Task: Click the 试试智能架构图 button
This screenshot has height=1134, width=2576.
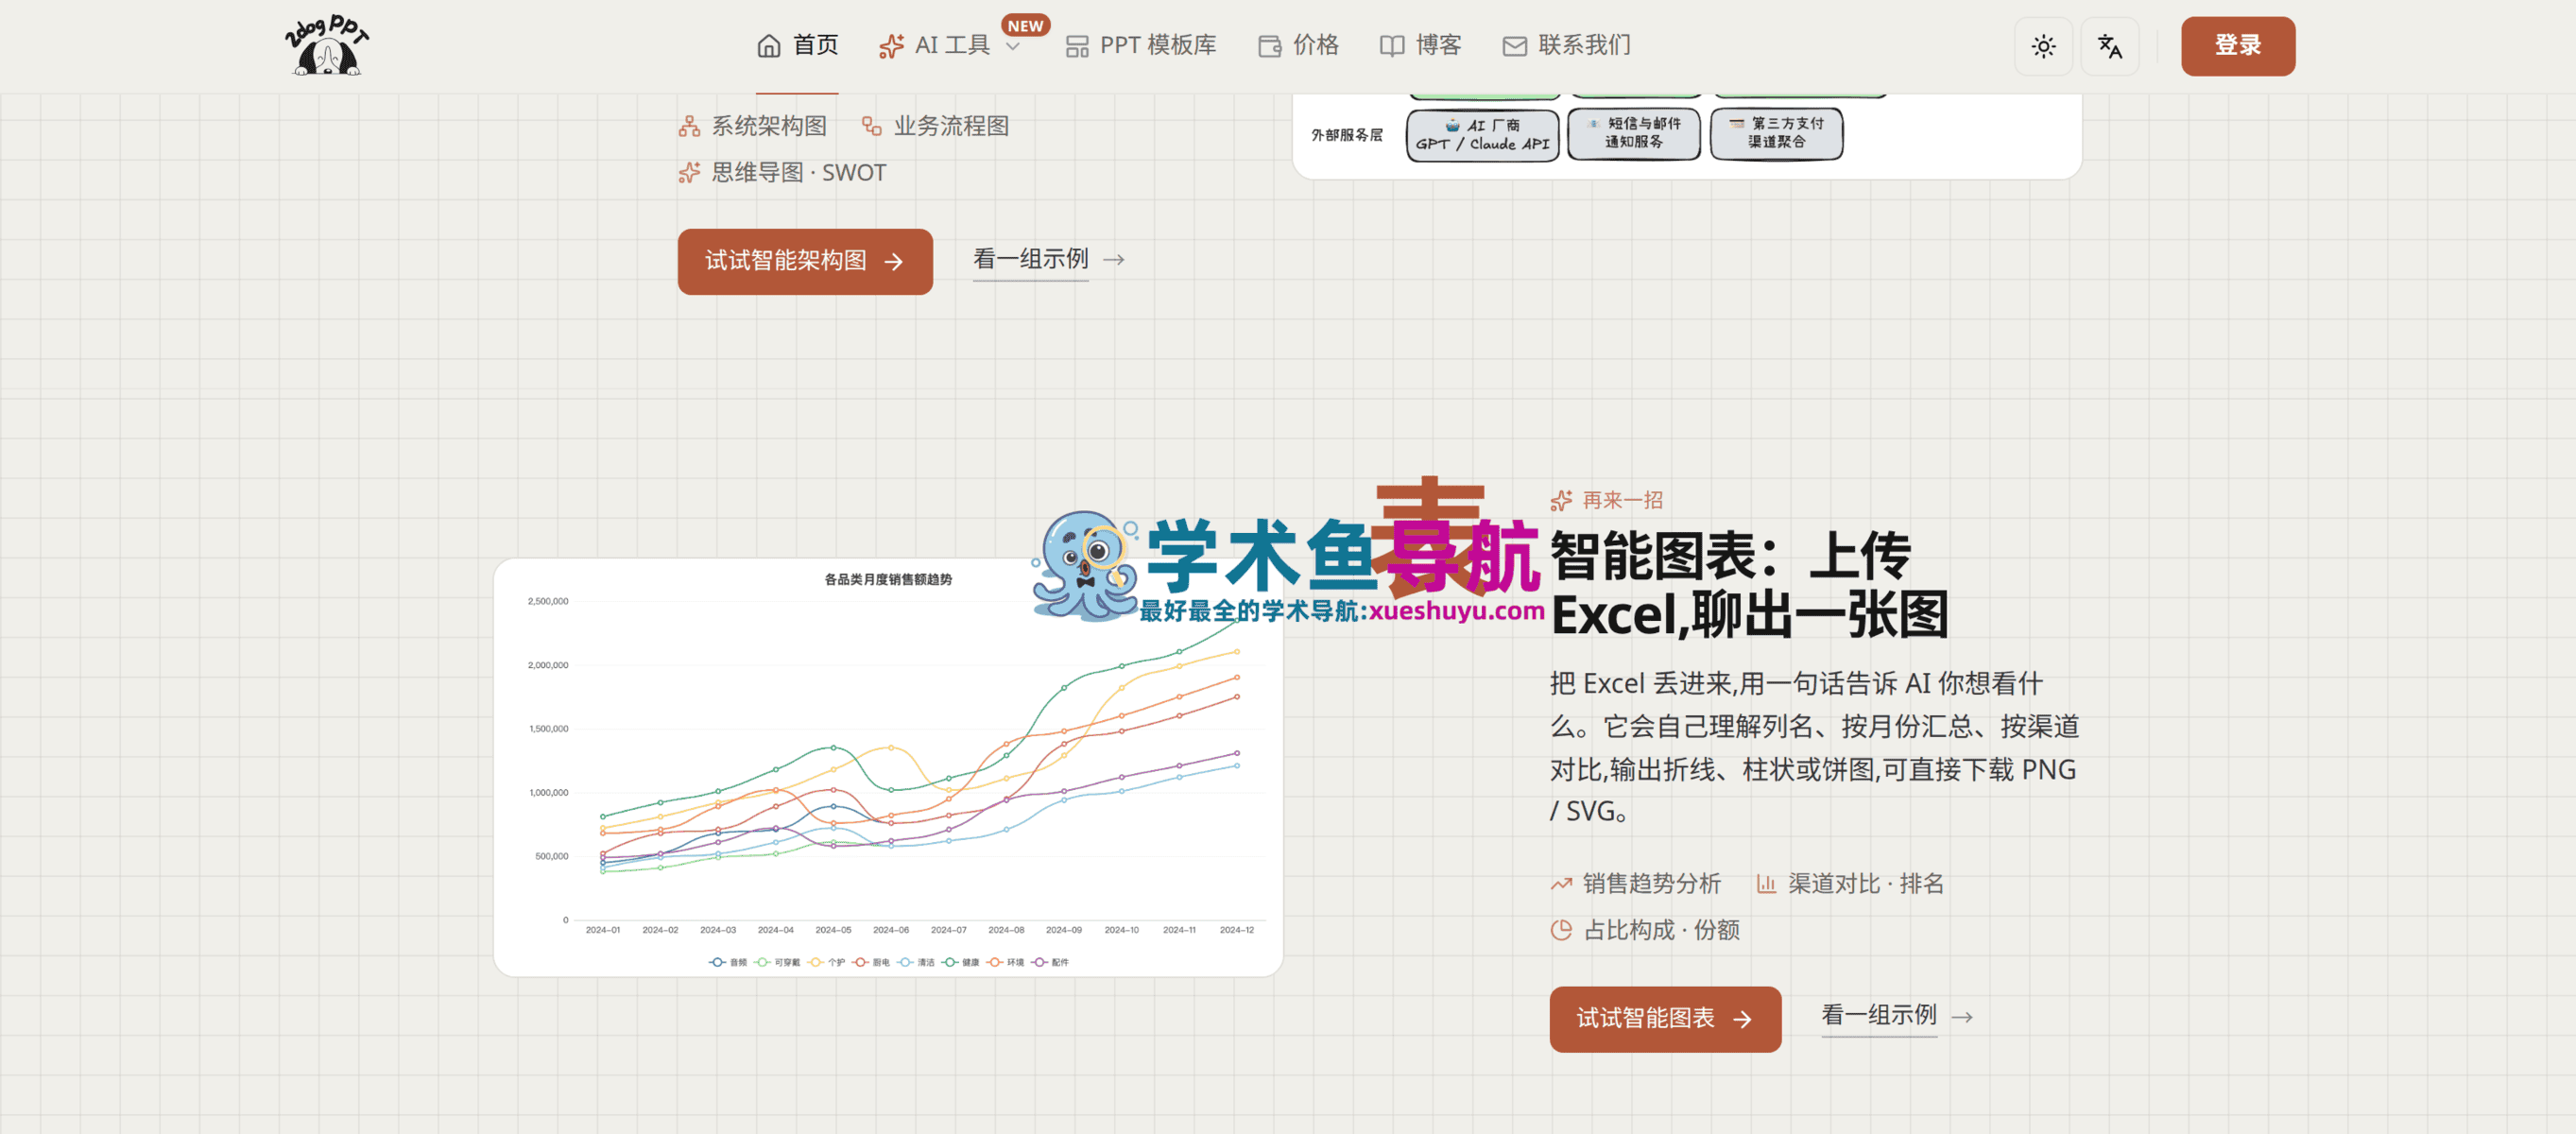Action: [804, 261]
